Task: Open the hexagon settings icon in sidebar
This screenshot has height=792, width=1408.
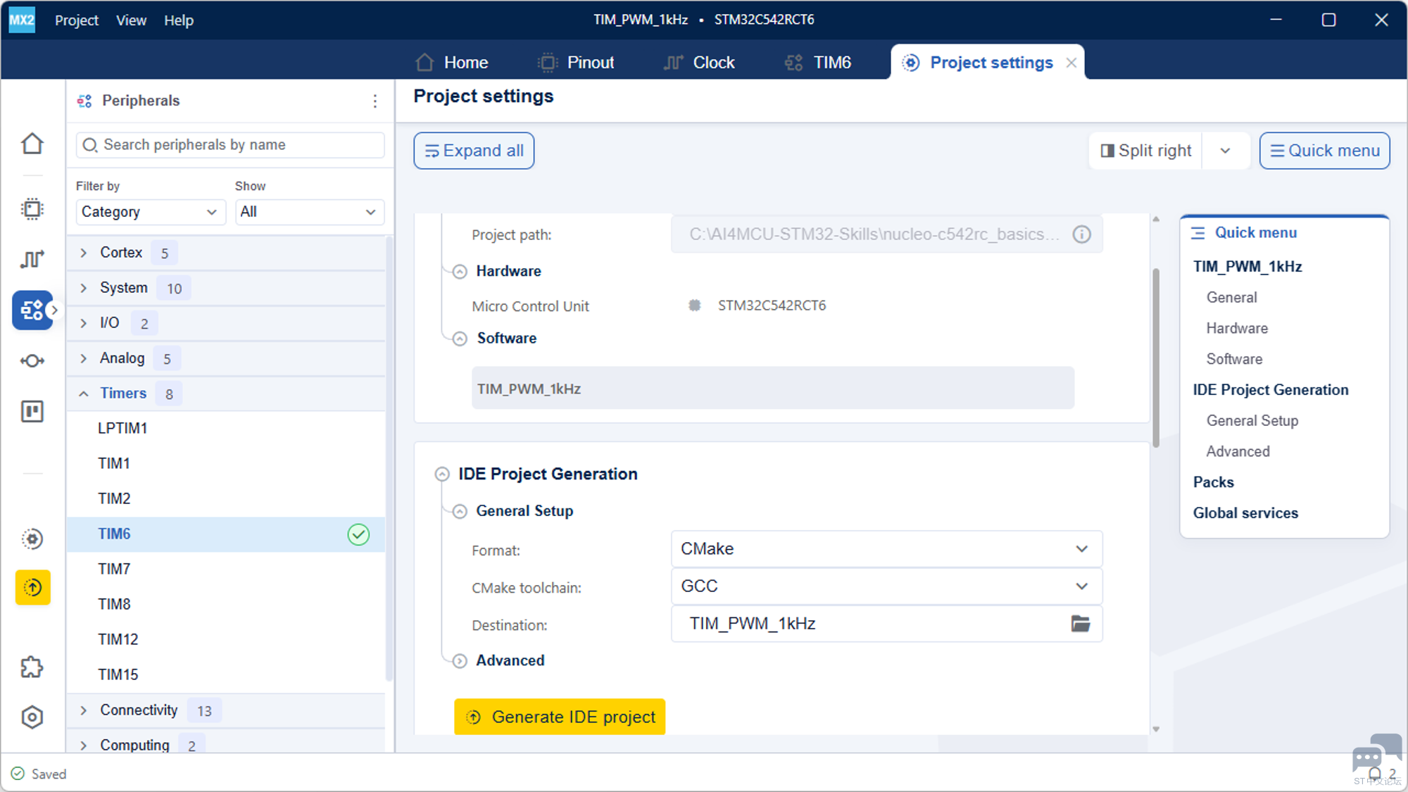Action: coord(32,717)
